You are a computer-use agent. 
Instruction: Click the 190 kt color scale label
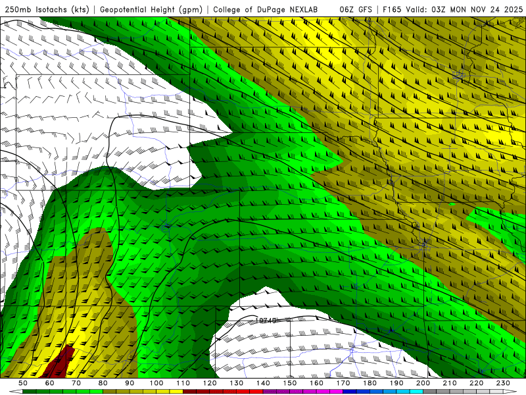(396, 383)
